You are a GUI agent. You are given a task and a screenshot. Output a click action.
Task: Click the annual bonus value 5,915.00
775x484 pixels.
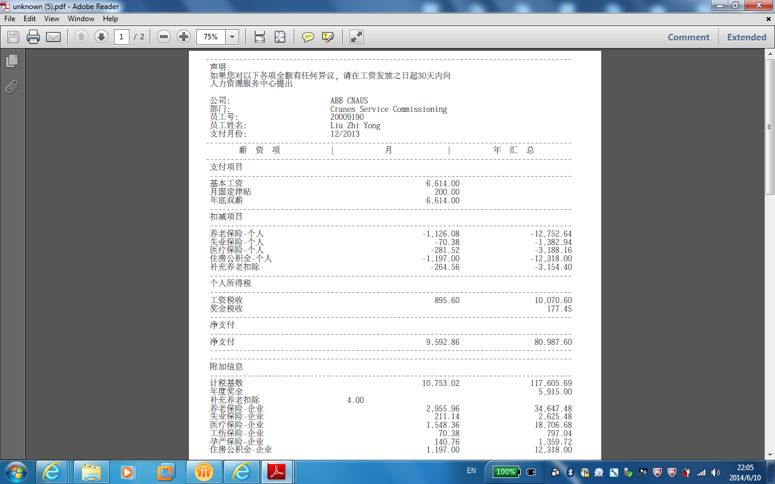(x=555, y=392)
